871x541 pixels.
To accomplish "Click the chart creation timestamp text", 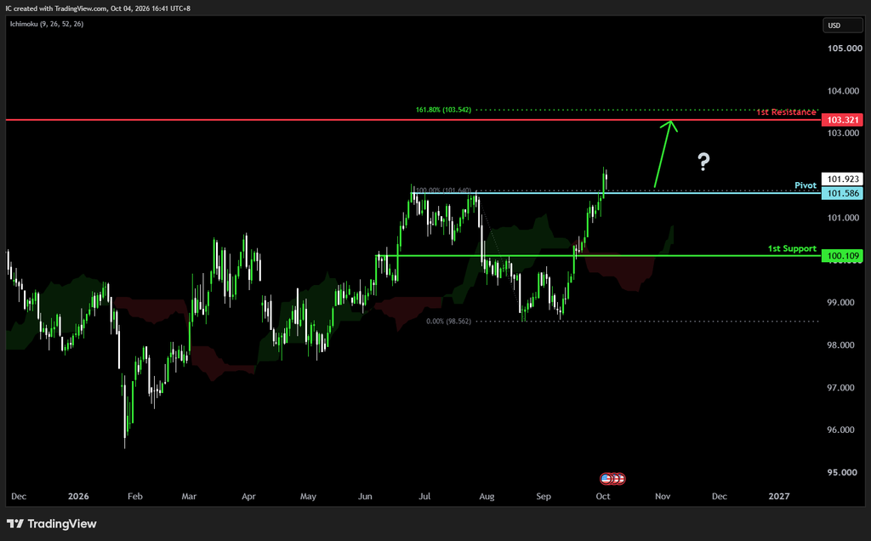I will tap(98, 9).
